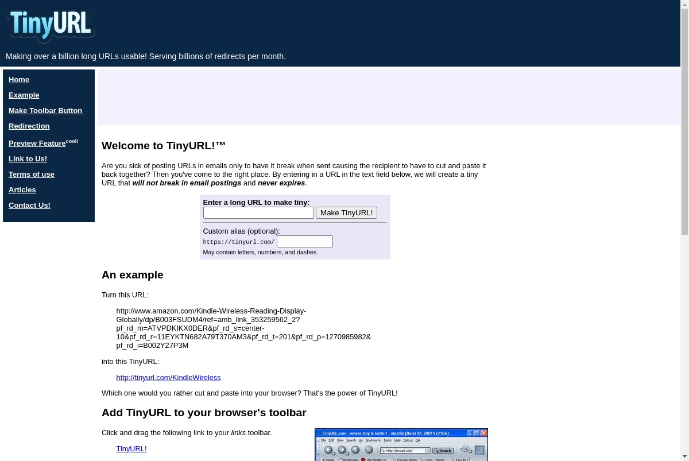Open the Example sidebar link
This screenshot has height=461, width=689.
24,95
